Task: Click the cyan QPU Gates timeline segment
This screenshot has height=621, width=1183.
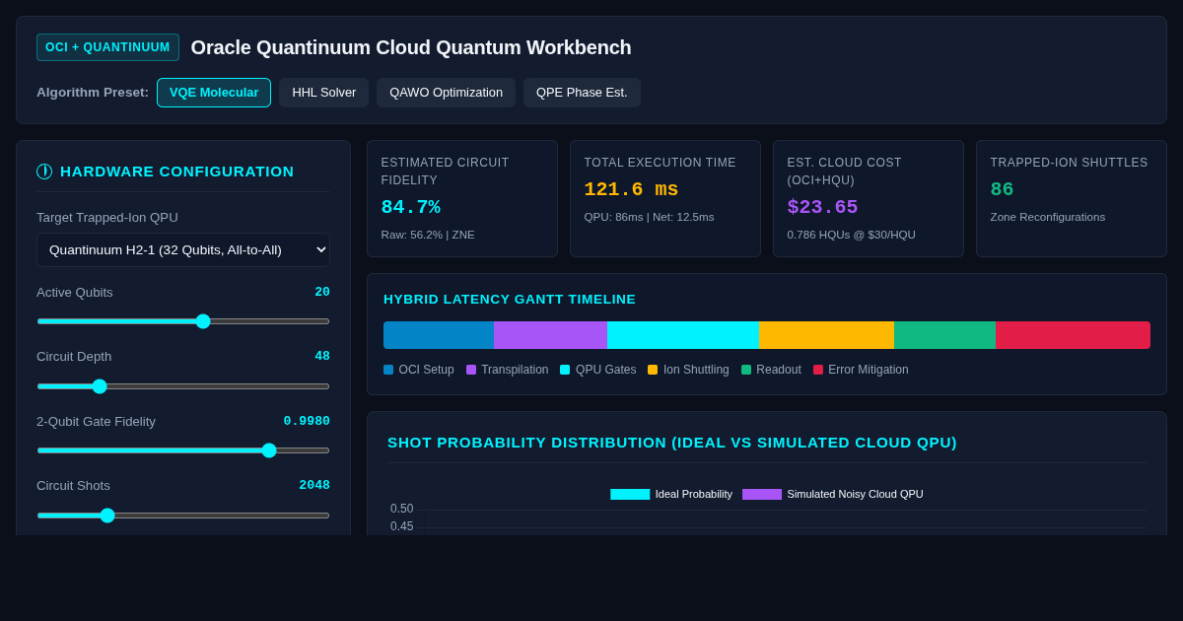Action: tap(683, 335)
